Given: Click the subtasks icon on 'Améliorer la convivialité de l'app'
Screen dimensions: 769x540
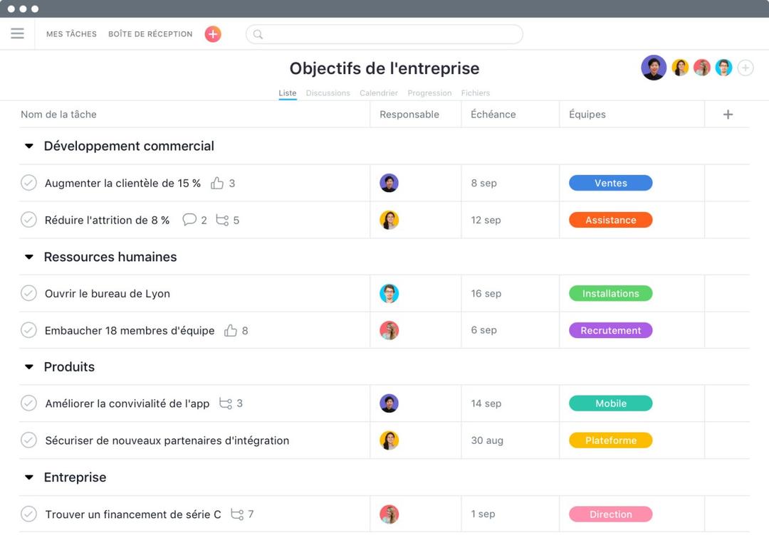Looking at the screenshot, I should (x=224, y=403).
